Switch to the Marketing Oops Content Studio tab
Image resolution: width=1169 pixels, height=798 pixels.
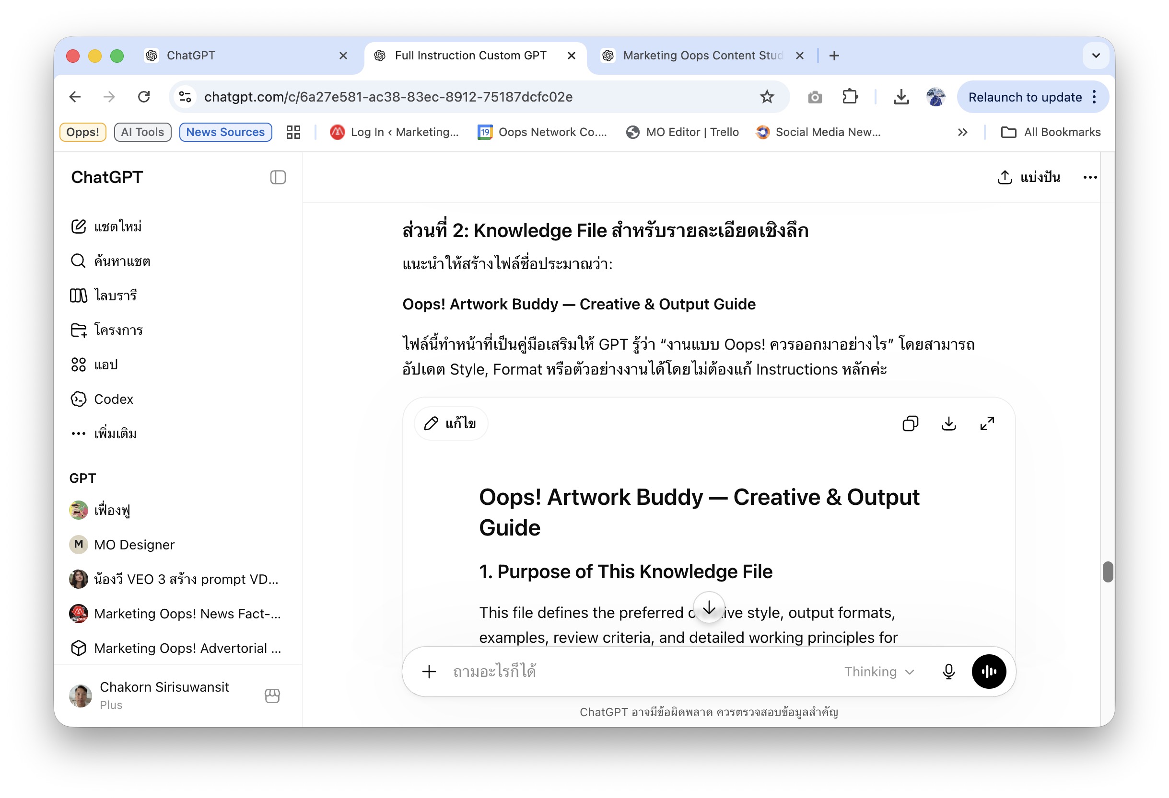point(701,56)
